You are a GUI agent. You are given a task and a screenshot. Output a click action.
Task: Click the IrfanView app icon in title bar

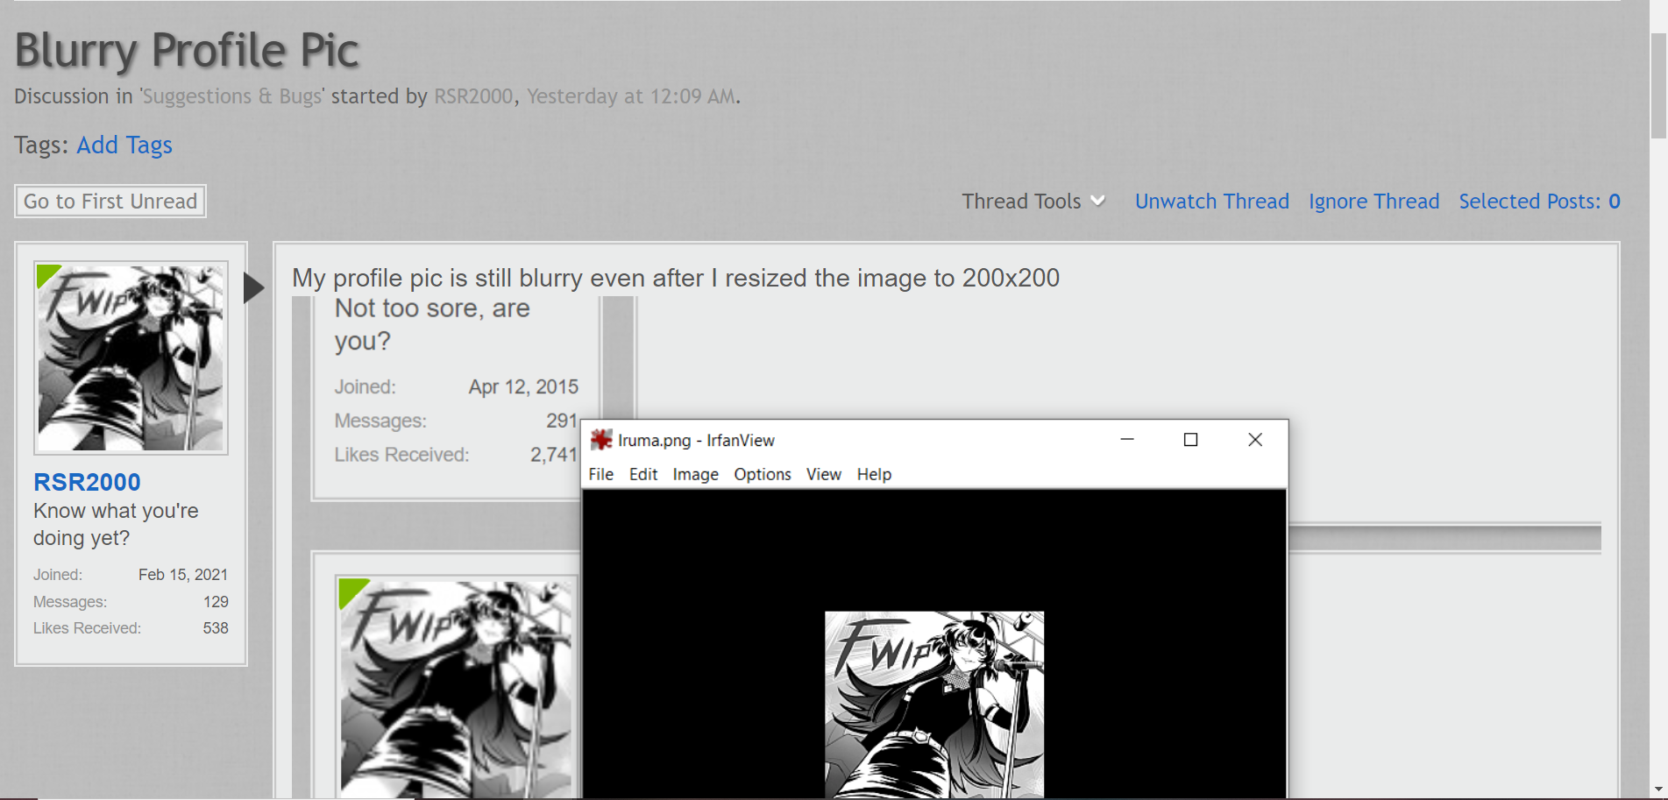point(601,440)
